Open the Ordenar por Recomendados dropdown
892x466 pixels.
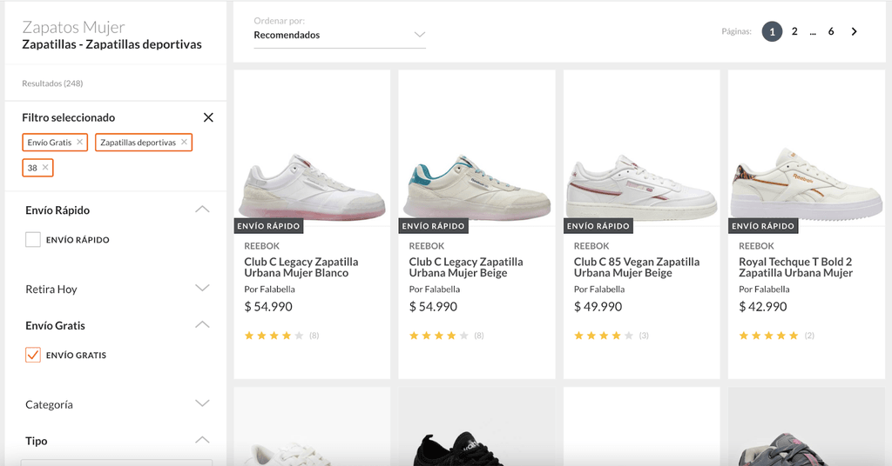340,35
